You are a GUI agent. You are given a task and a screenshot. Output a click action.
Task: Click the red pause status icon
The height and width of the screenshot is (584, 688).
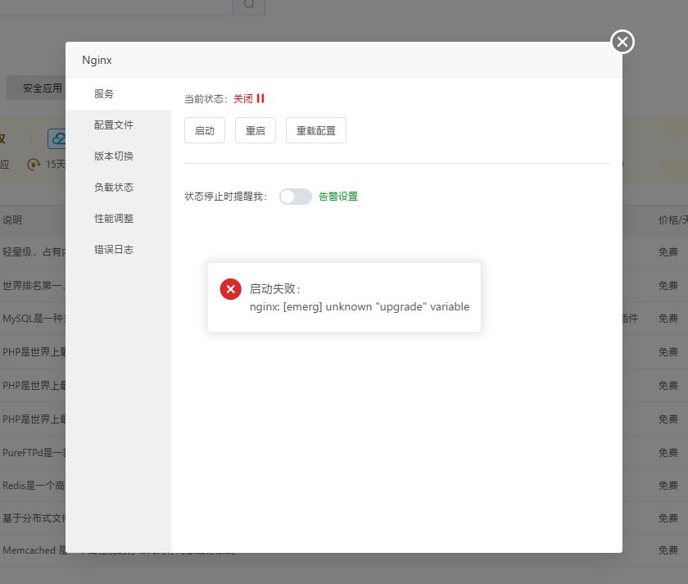pos(260,98)
